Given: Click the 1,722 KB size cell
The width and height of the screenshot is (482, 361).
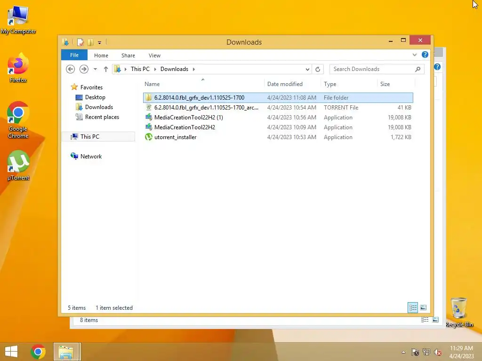Looking at the screenshot, I should pyautogui.click(x=401, y=137).
